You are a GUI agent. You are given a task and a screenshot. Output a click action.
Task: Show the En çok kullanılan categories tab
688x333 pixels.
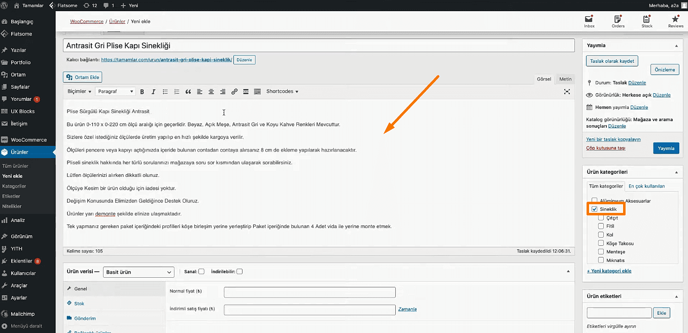[x=646, y=186]
